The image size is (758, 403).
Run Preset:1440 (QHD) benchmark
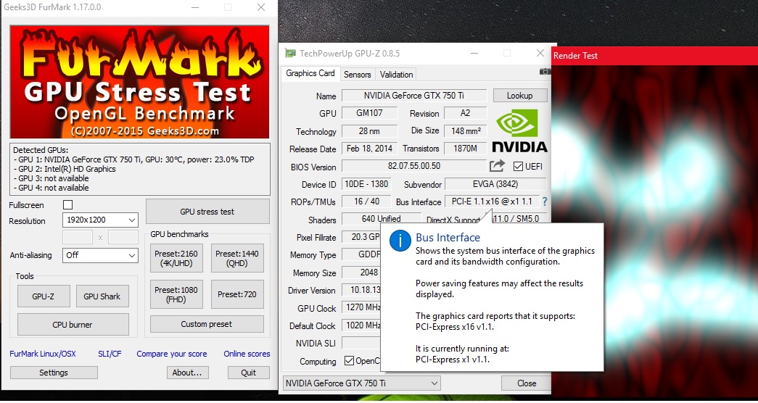pos(237,258)
